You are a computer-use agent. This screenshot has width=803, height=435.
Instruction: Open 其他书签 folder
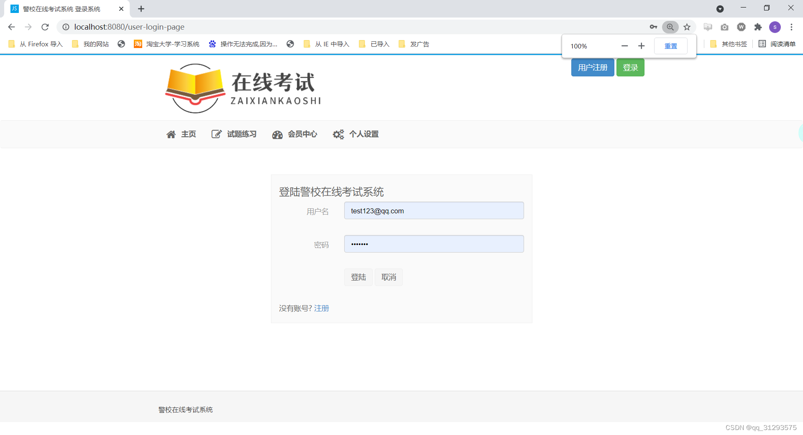[x=729, y=44]
